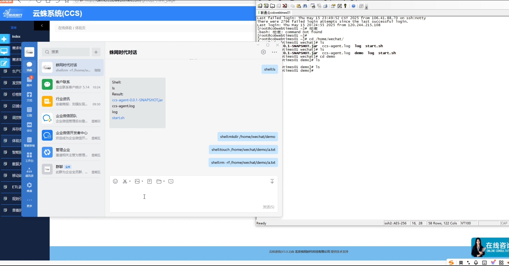Open Meetings icon in WeCom sidebar
The image size is (509, 266).
[29, 127]
